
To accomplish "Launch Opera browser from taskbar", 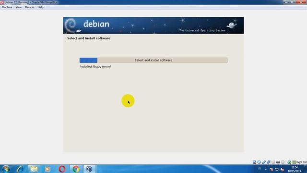I will pos(62,169).
